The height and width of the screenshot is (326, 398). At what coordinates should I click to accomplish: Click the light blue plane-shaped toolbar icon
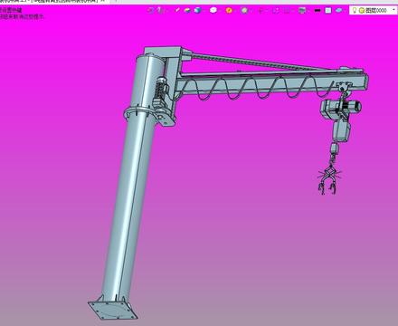point(339,11)
